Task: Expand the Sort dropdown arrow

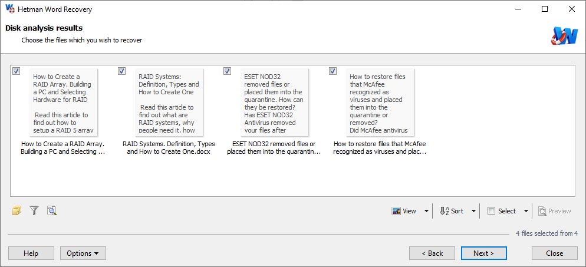Action: [473, 211]
